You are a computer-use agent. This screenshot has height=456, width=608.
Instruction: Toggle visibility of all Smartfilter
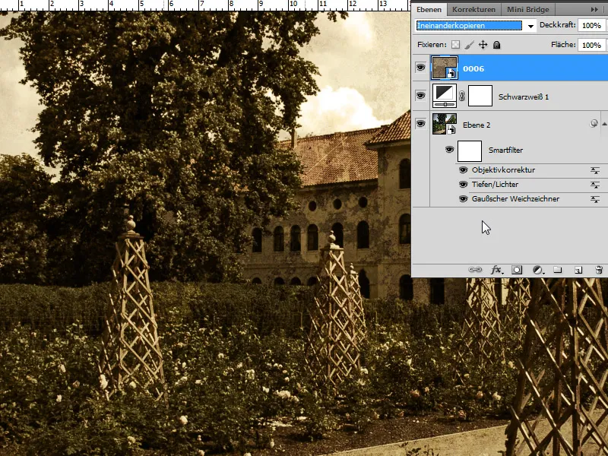point(449,150)
